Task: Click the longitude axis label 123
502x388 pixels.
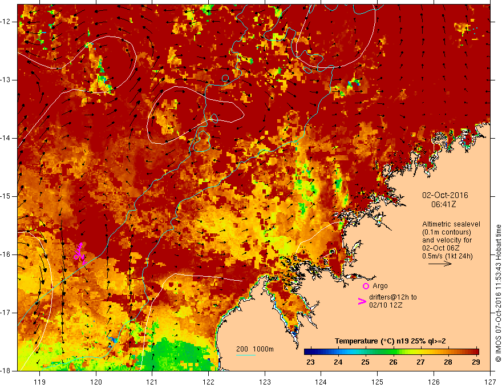Action: pyautogui.click(x=265, y=382)
